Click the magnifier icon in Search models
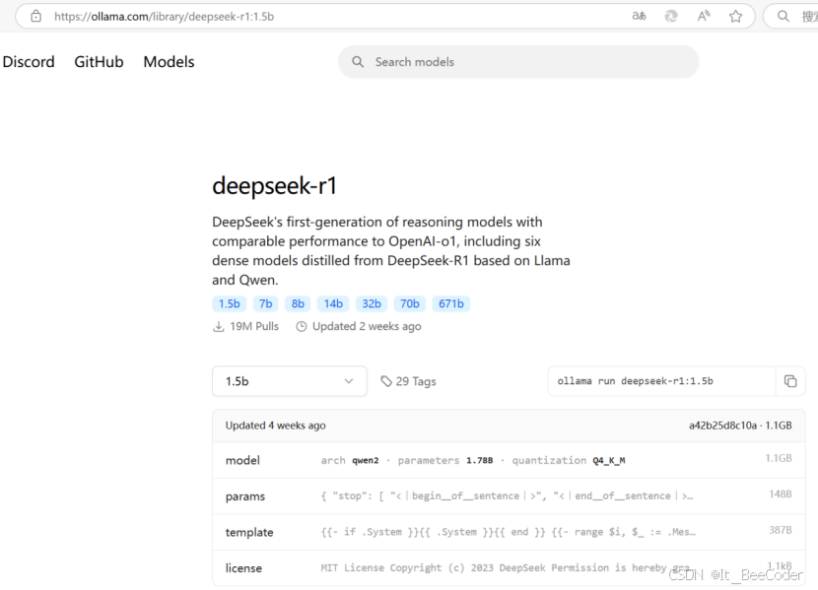This screenshot has height=590, width=818. coord(358,62)
